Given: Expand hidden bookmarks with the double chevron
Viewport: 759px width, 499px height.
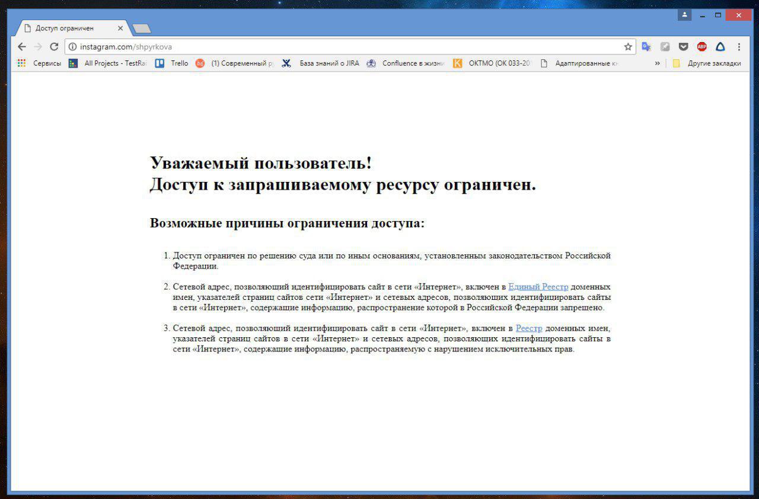Looking at the screenshot, I should coord(657,63).
